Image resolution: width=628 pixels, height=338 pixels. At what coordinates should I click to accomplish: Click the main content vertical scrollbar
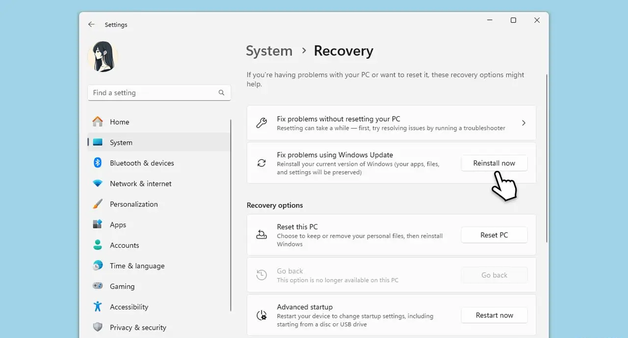point(547,158)
